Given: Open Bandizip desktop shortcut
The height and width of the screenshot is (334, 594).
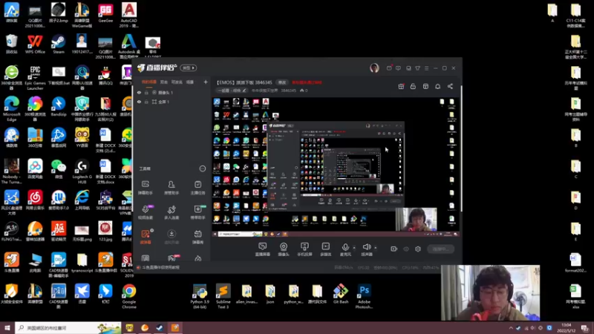Looking at the screenshot, I should click(59, 106).
